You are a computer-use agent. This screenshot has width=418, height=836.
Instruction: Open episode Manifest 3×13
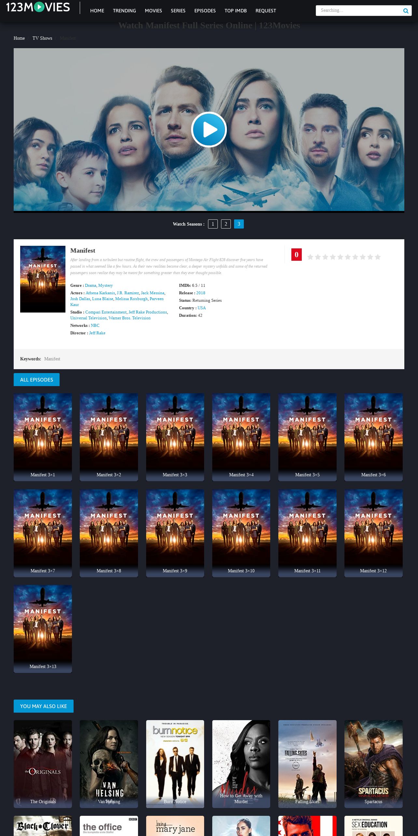point(43,629)
